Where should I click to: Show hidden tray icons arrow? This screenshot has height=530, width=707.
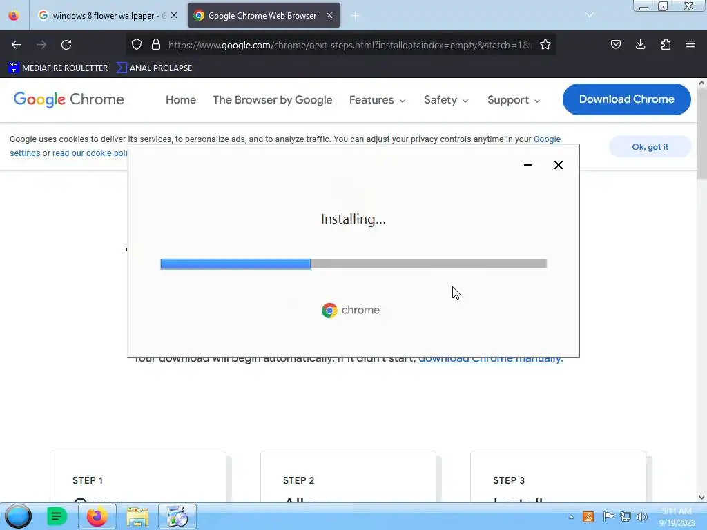[x=571, y=517]
